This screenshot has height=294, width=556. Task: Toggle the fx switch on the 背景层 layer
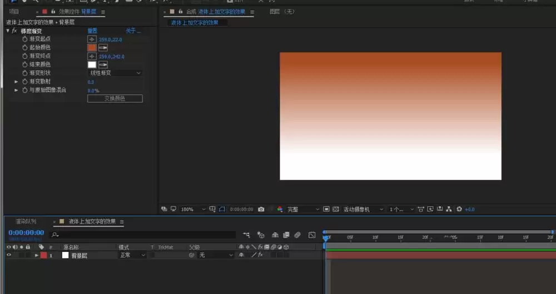pos(260,255)
